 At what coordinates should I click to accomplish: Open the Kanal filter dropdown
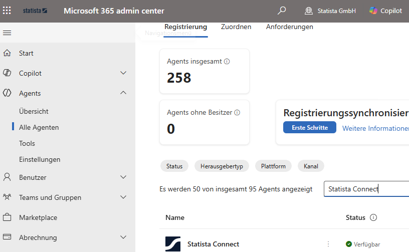click(311, 166)
